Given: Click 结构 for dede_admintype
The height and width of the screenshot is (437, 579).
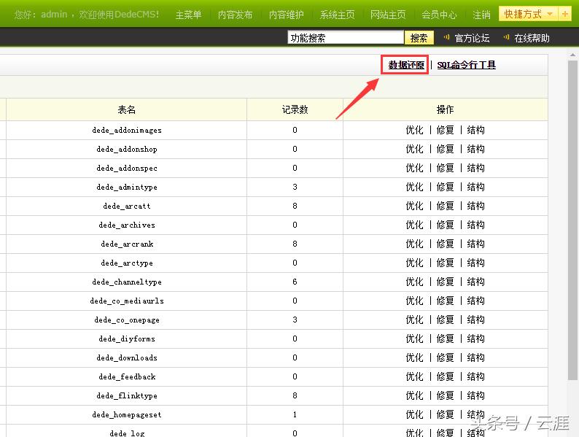Looking at the screenshot, I should [x=475, y=187].
